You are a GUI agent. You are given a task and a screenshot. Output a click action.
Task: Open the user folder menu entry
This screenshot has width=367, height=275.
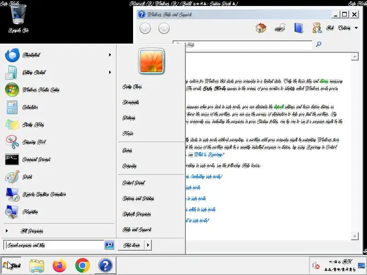[x=132, y=87]
